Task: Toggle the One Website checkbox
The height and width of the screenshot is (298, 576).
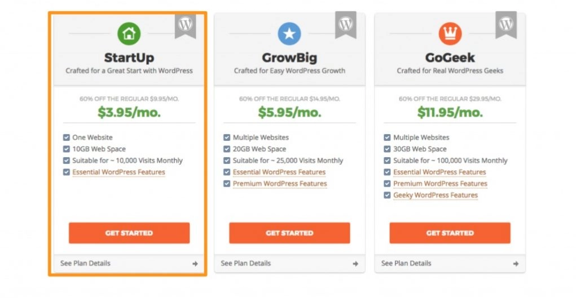Action: pos(67,137)
